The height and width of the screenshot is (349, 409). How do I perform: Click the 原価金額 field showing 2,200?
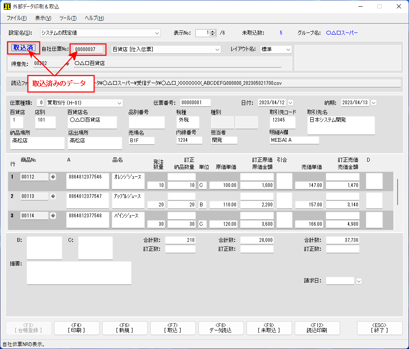tap(257, 205)
